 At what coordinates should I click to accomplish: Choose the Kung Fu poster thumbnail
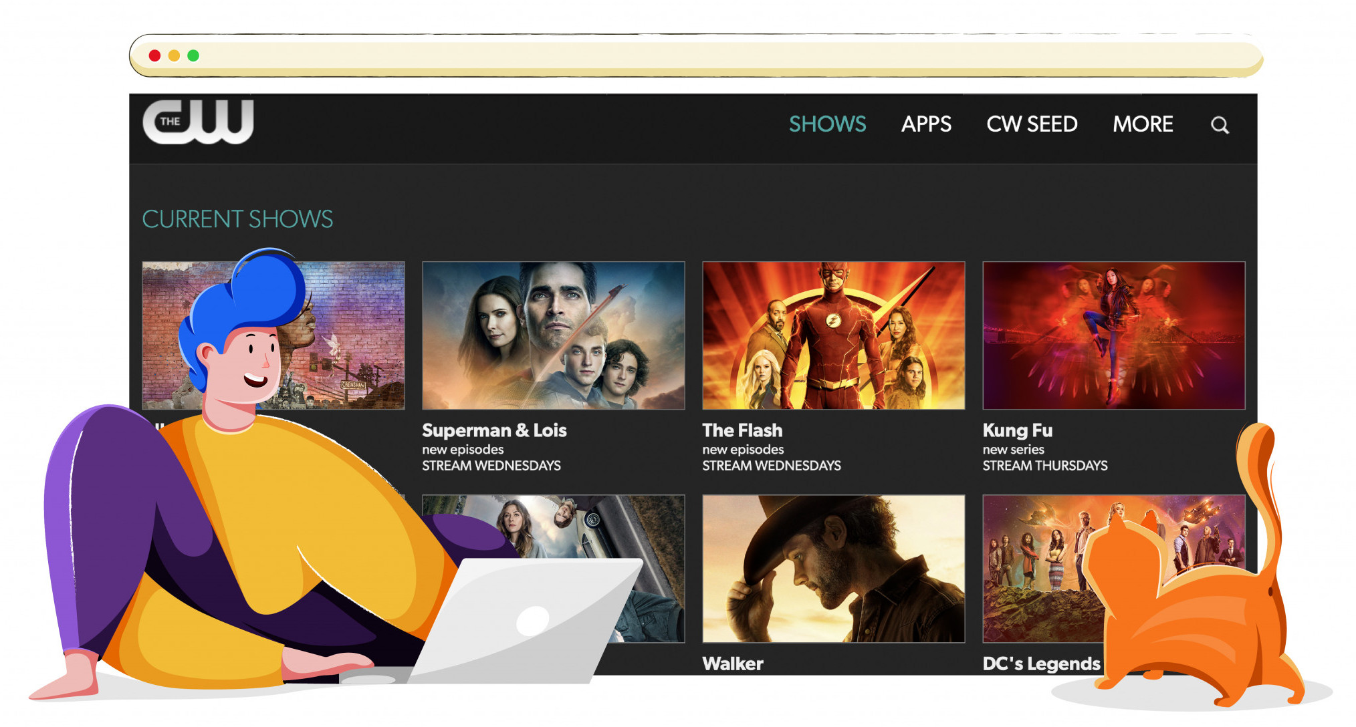coord(1114,335)
